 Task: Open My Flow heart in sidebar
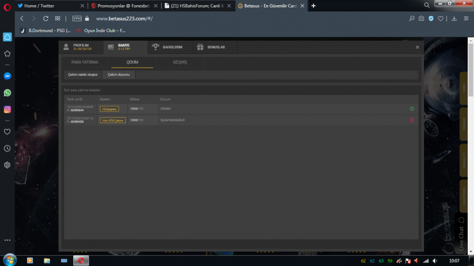coord(7,132)
